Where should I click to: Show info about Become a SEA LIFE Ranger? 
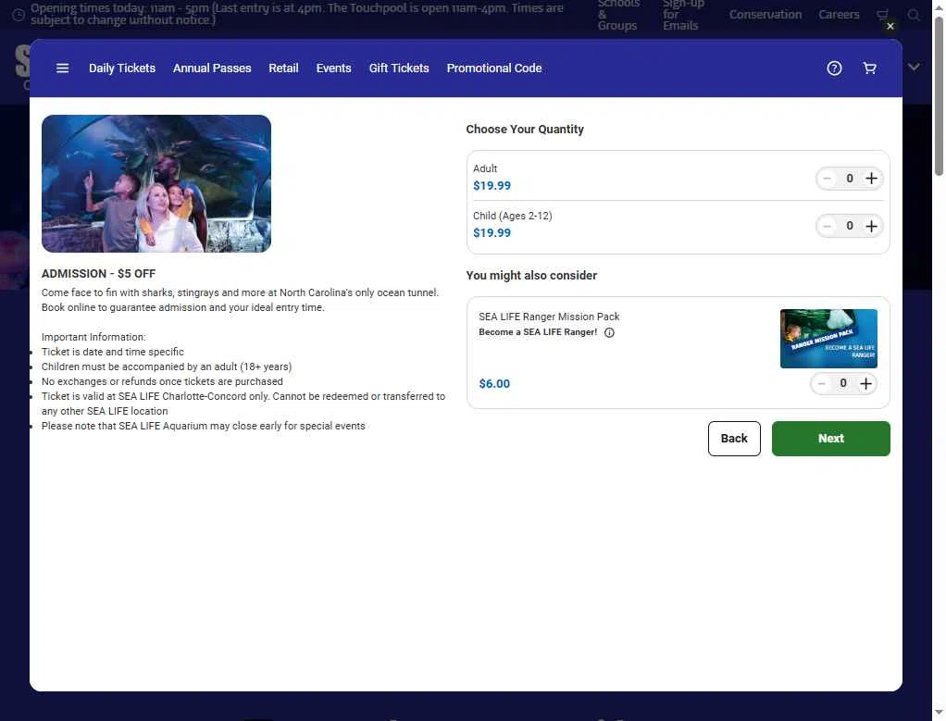(609, 332)
